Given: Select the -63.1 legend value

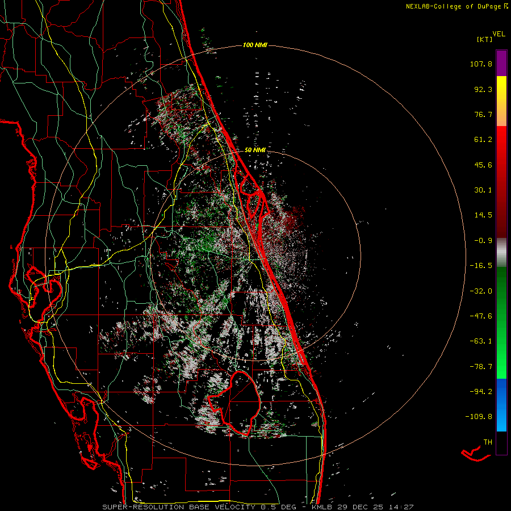Looking at the screenshot, I should [x=481, y=341].
